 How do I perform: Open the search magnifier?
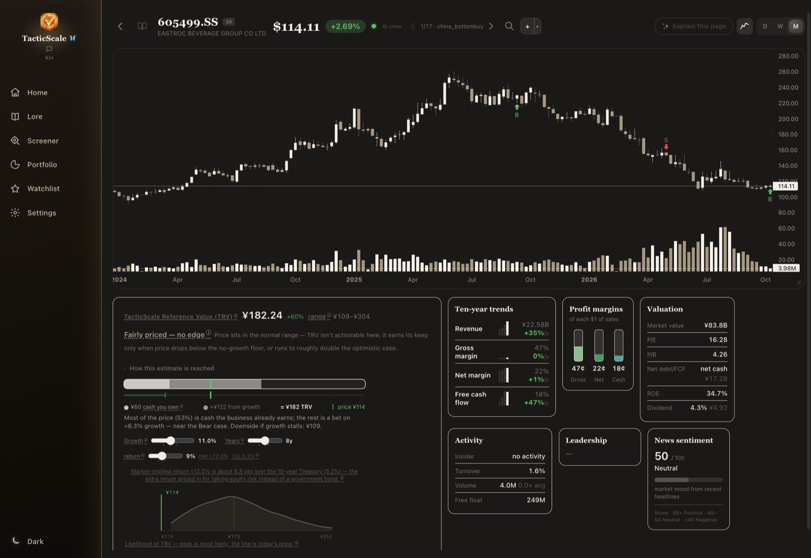point(509,26)
